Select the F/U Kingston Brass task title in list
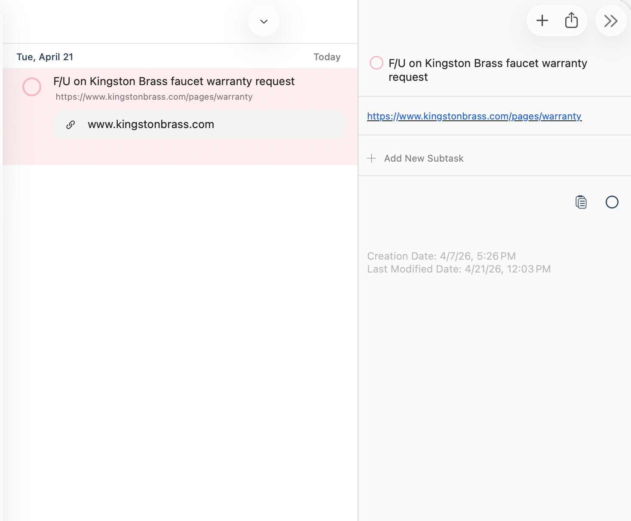The width and height of the screenshot is (631, 521). point(174,81)
